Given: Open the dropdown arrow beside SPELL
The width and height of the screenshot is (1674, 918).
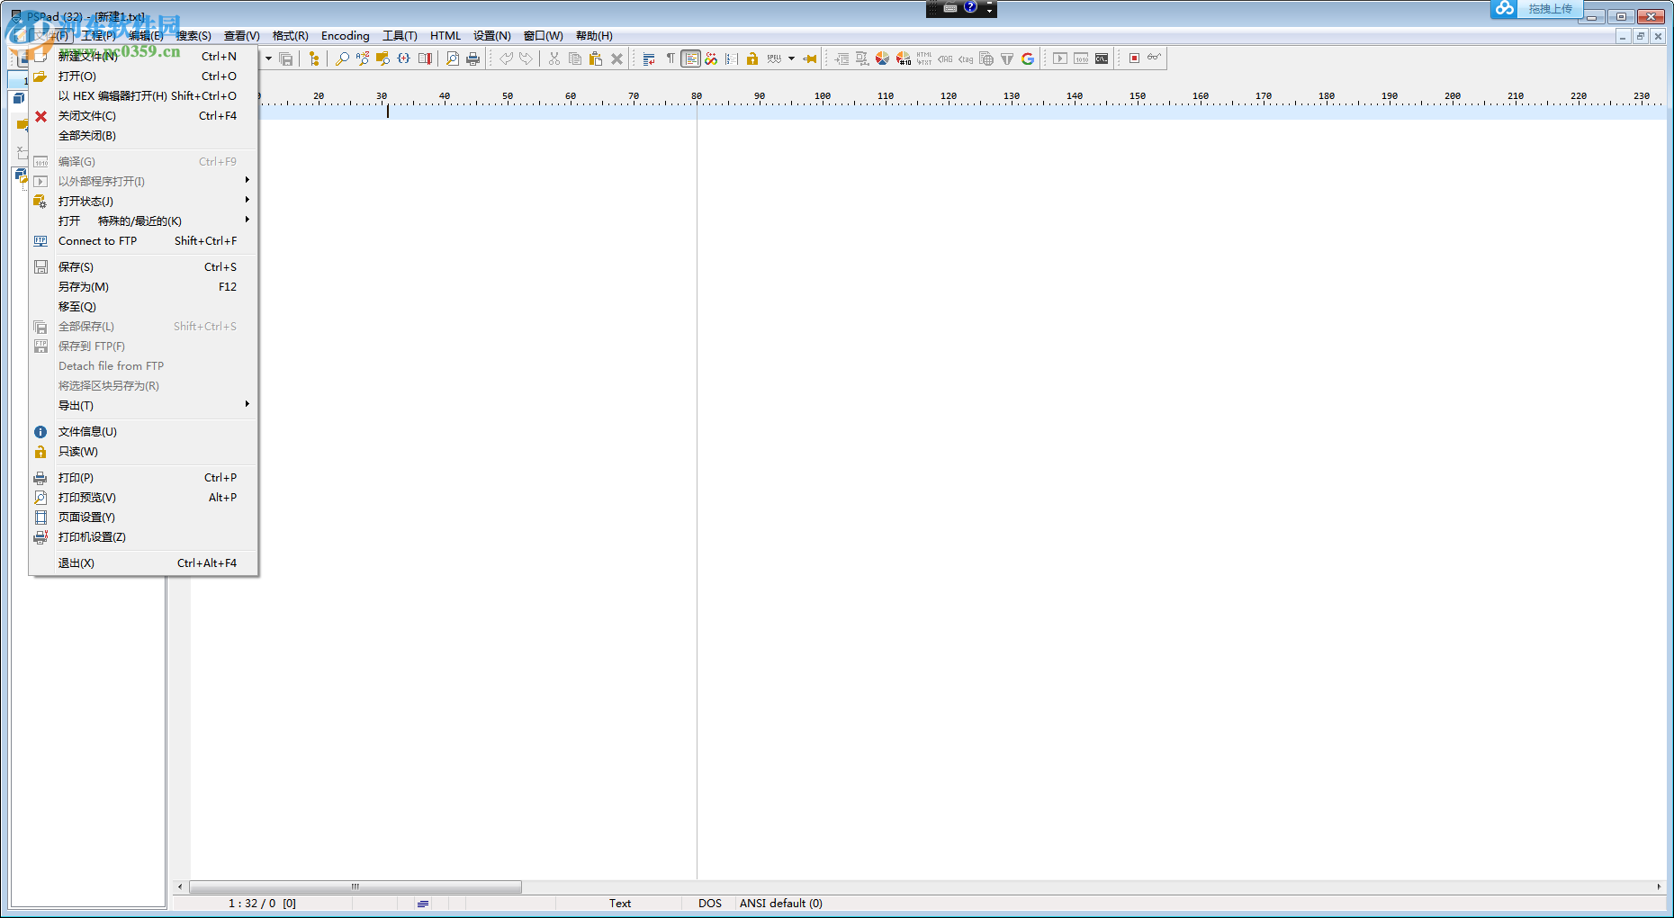Looking at the screenshot, I should pos(791,59).
